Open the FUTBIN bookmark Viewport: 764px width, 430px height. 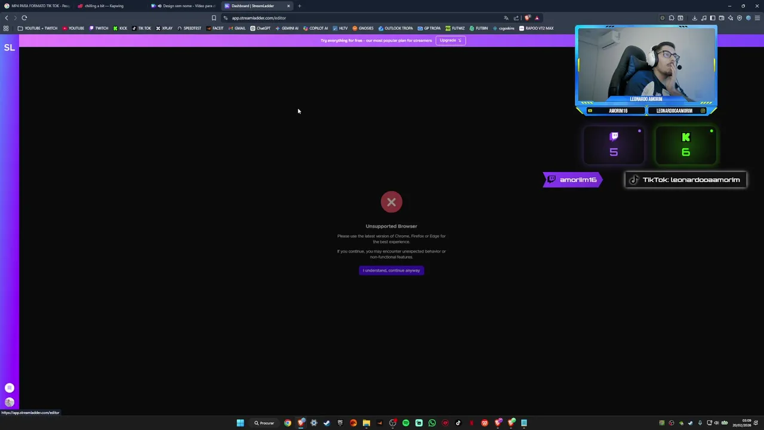479,28
